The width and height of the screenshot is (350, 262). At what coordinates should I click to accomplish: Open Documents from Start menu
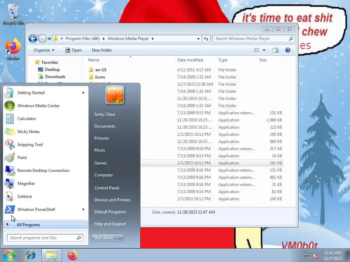pos(105,126)
